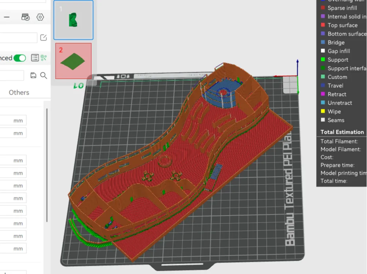This screenshot has height=274, width=367.
Task: Click the 'Prepare time:' label
Action: (x=337, y=165)
